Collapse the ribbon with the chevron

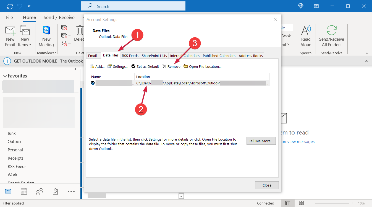367,53
